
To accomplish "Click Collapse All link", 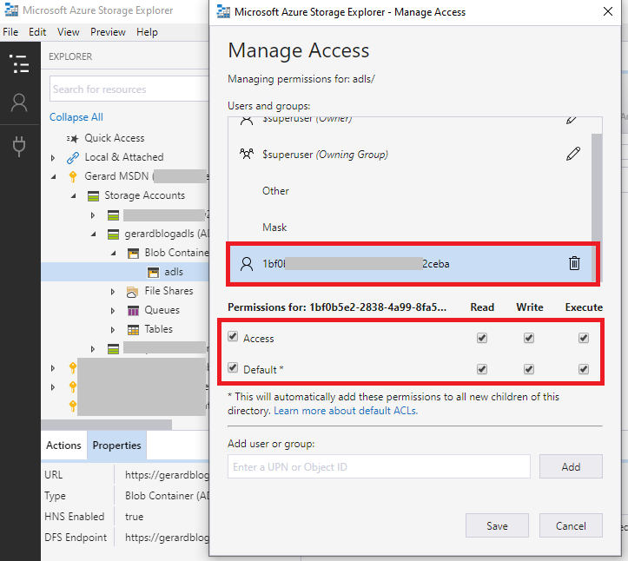I will pos(76,117).
